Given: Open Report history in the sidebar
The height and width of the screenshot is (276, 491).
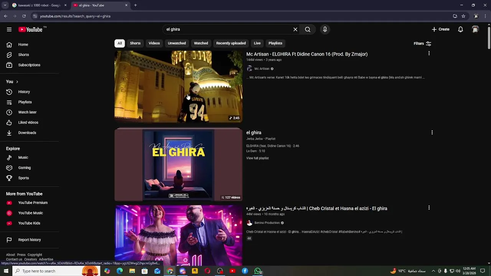Looking at the screenshot, I should click(x=30, y=240).
